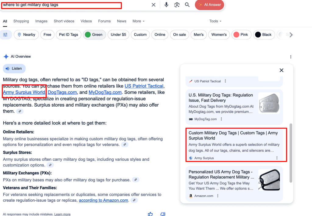Open MyDogTag.com card three-dot menu
This screenshot has width=312, height=216.
click(221, 119)
